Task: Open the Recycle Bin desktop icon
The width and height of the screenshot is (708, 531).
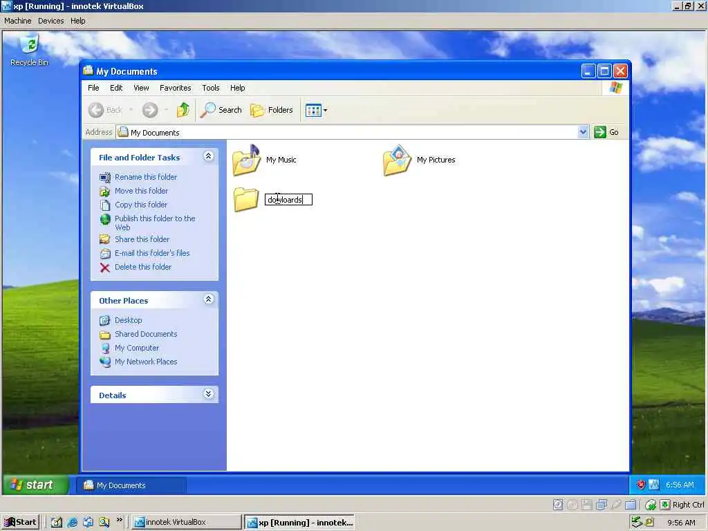Action: point(29,50)
